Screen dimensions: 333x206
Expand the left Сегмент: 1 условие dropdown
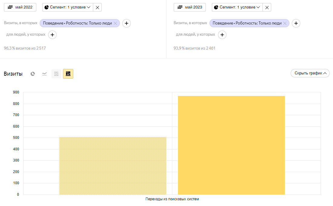pos(68,7)
